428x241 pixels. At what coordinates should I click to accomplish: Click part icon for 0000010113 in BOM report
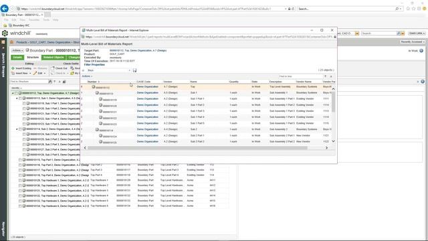point(97,93)
